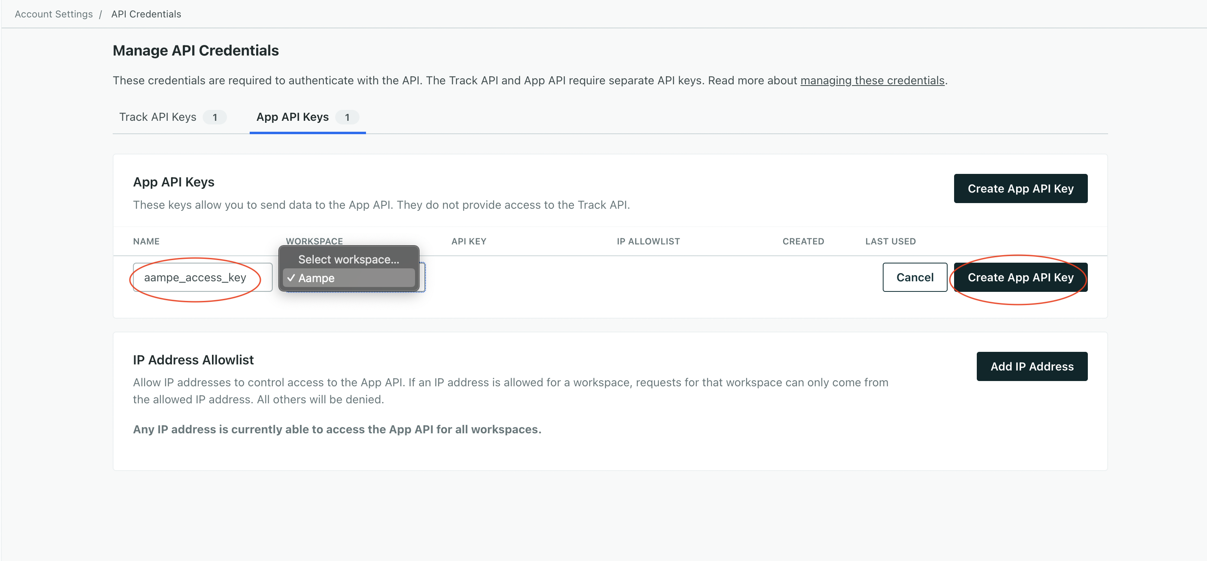Select the App API Keys tab
The width and height of the screenshot is (1207, 561).
pos(292,117)
